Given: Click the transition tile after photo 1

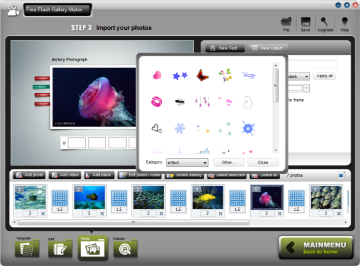Looking at the screenshot, I should point(60,198).
